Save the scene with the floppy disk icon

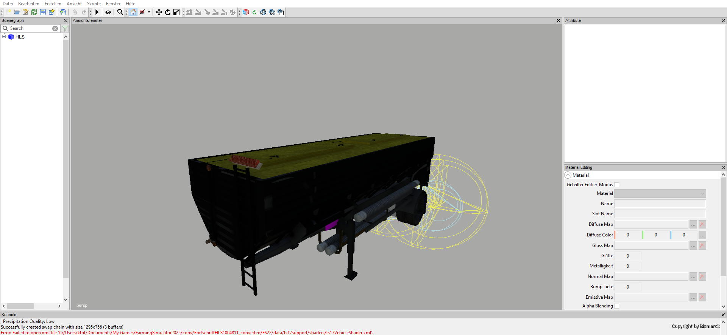(x=43, y=12)
